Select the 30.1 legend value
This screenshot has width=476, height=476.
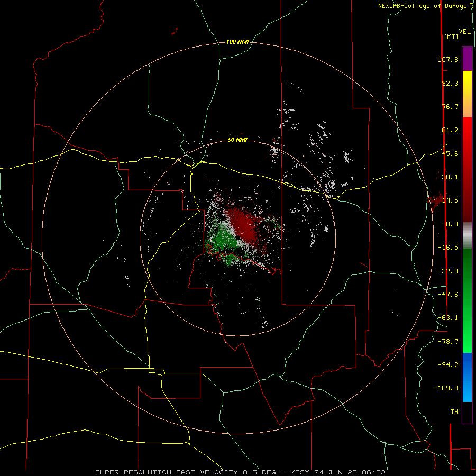(x=450, y=177)
